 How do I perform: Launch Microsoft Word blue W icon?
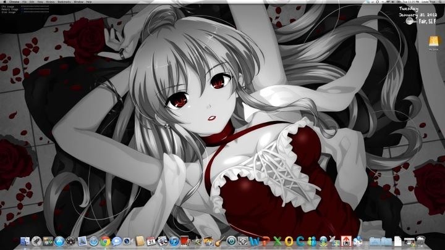(254, 241)
